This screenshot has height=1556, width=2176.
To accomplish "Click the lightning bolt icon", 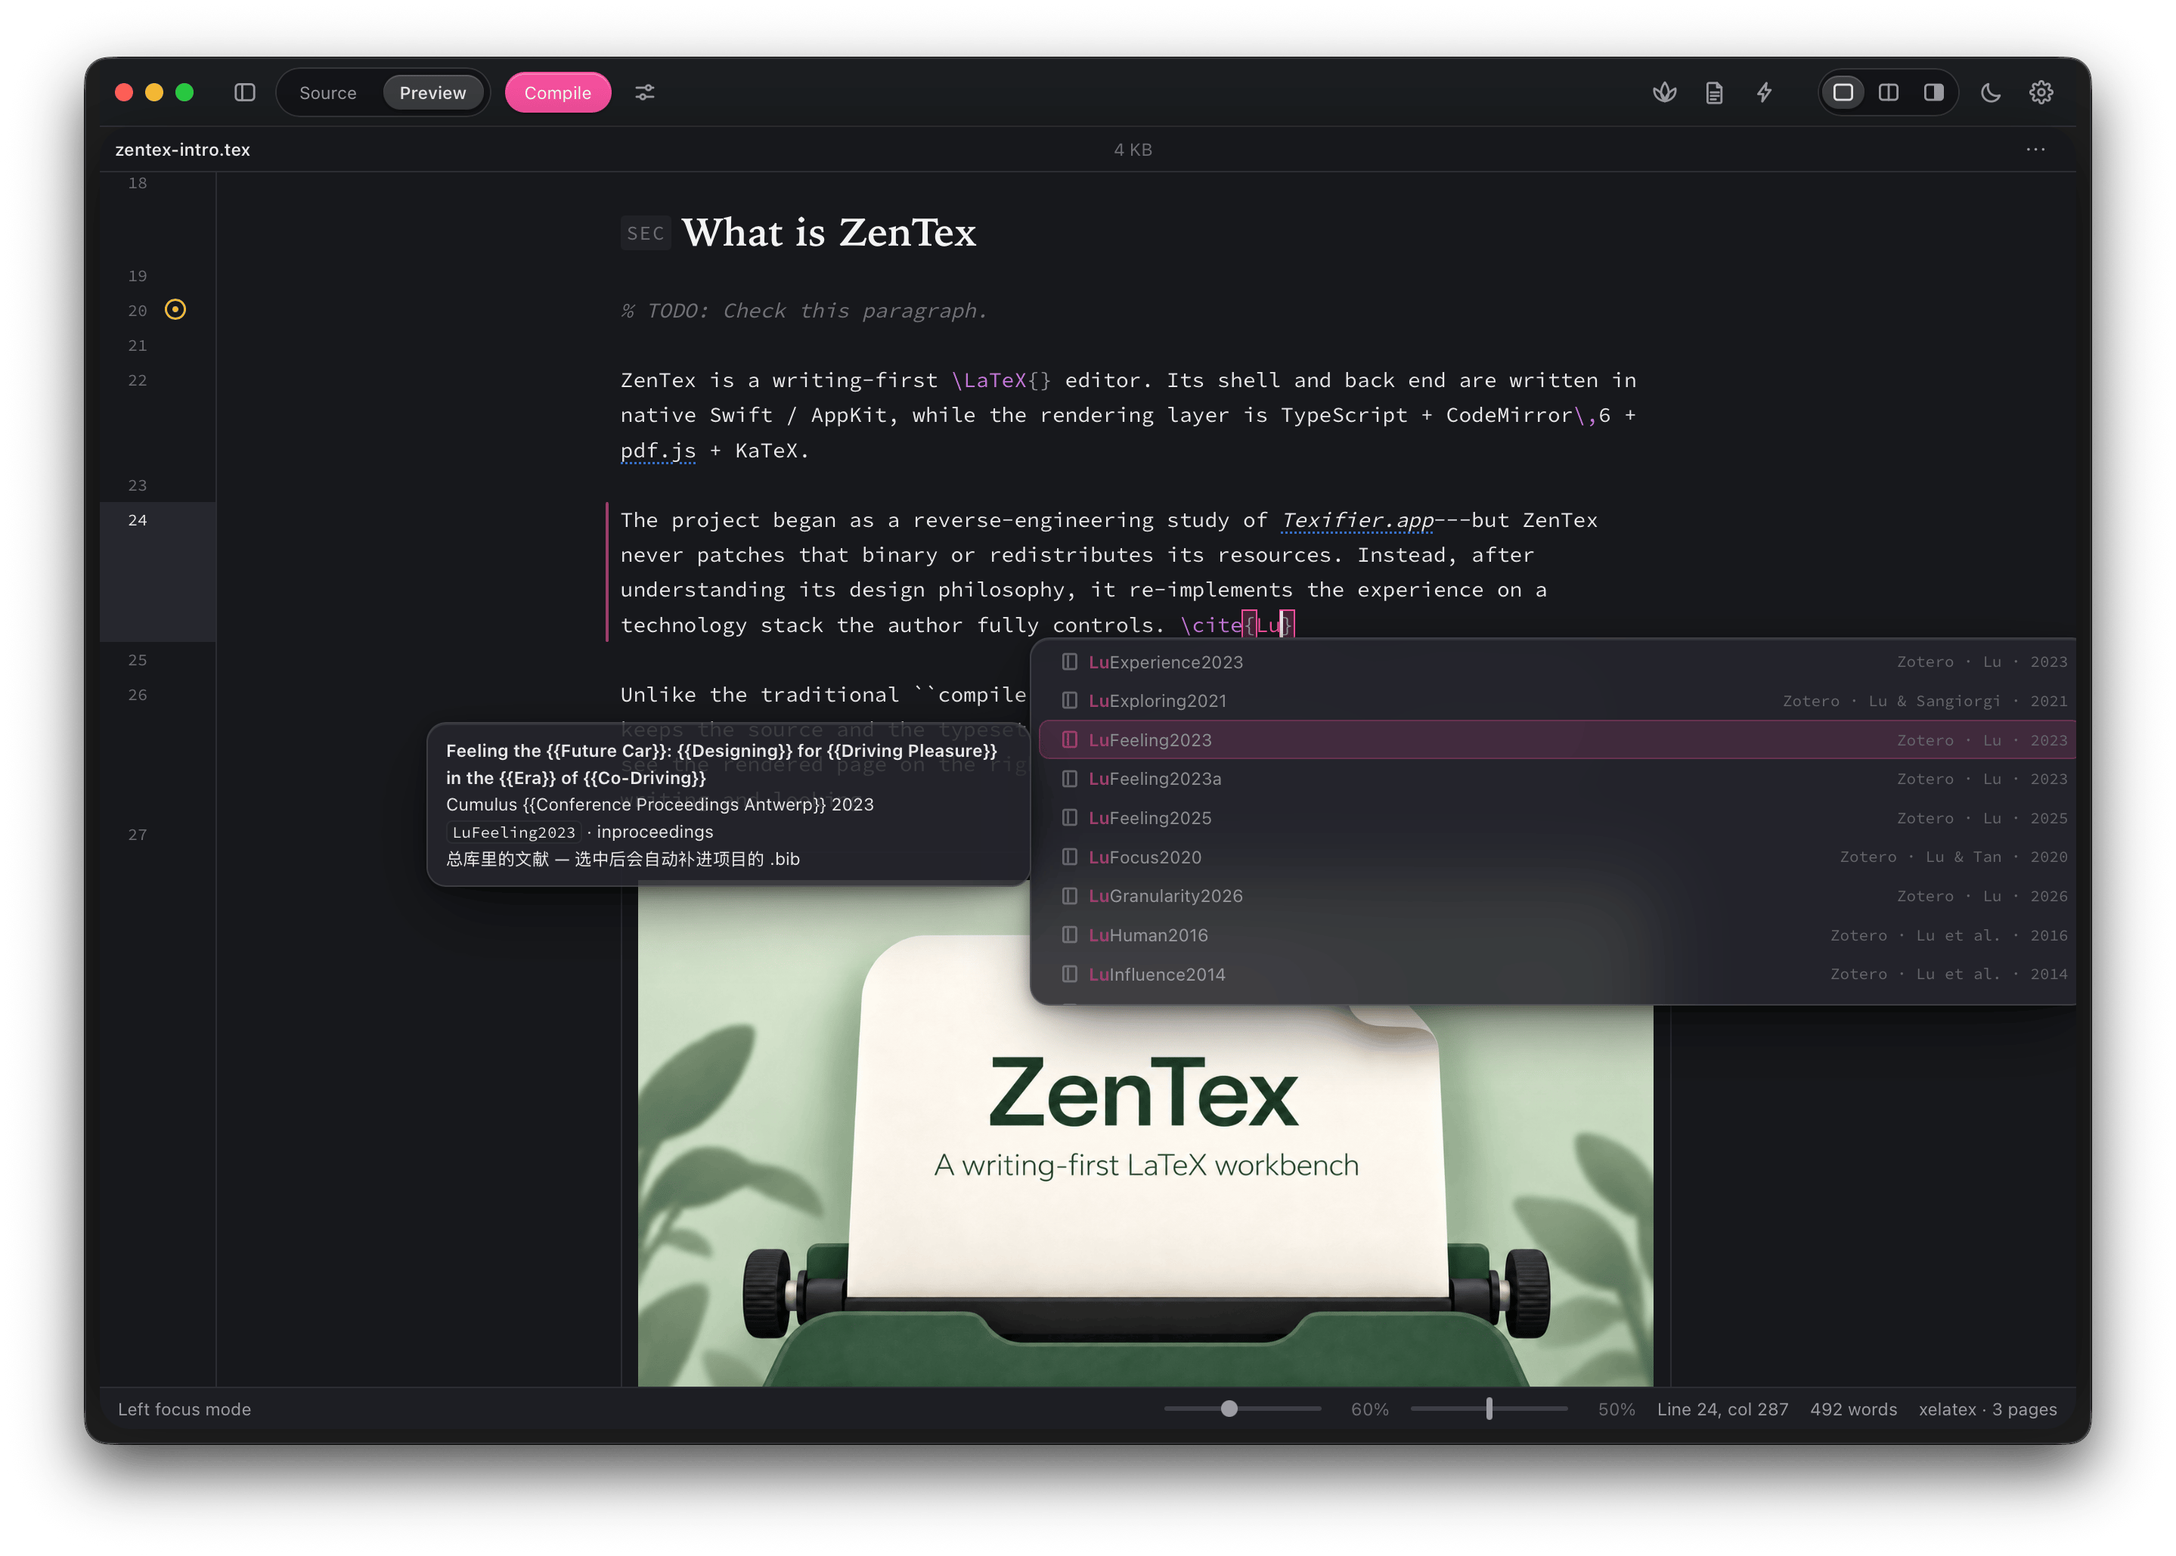I will point(1764,93).
